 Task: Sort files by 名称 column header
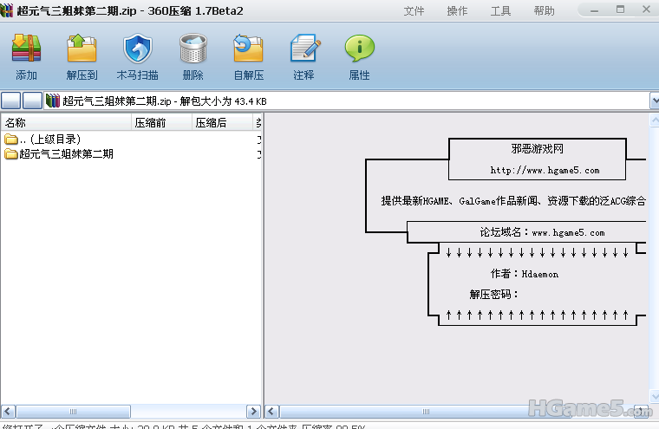click(x=65, y=123)
